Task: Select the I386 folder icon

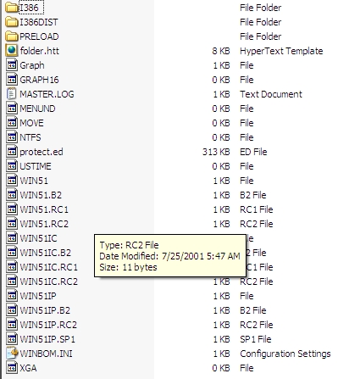Action: click(x=12, y=8)
